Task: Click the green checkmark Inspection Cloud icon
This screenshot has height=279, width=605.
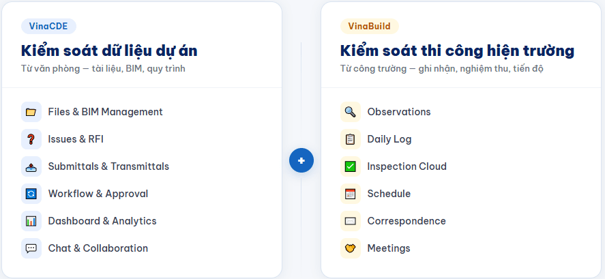Action: click(351, 166)
